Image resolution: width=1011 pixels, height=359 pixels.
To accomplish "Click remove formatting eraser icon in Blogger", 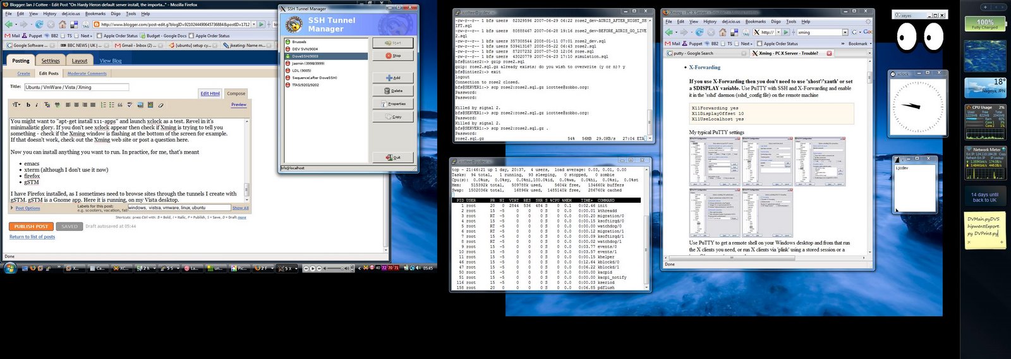I will (x=160, y=105).
